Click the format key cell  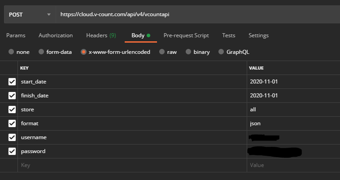point(132,123)
